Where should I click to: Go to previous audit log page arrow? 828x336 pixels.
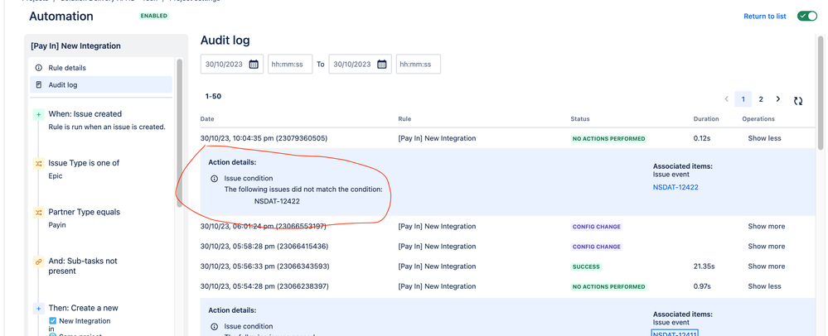coord(727,99)
